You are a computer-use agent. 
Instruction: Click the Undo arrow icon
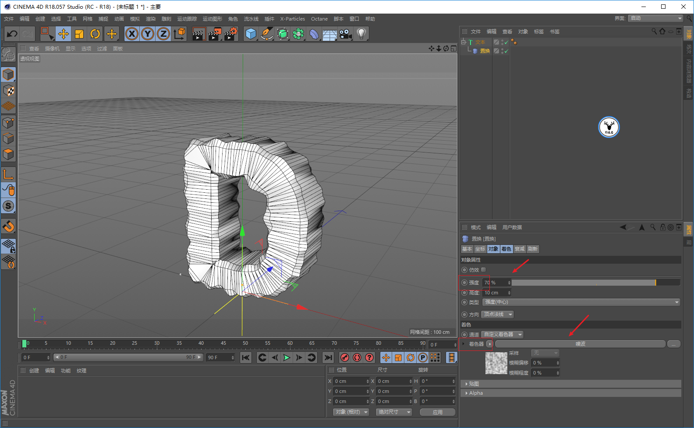(x=12, y=34)
